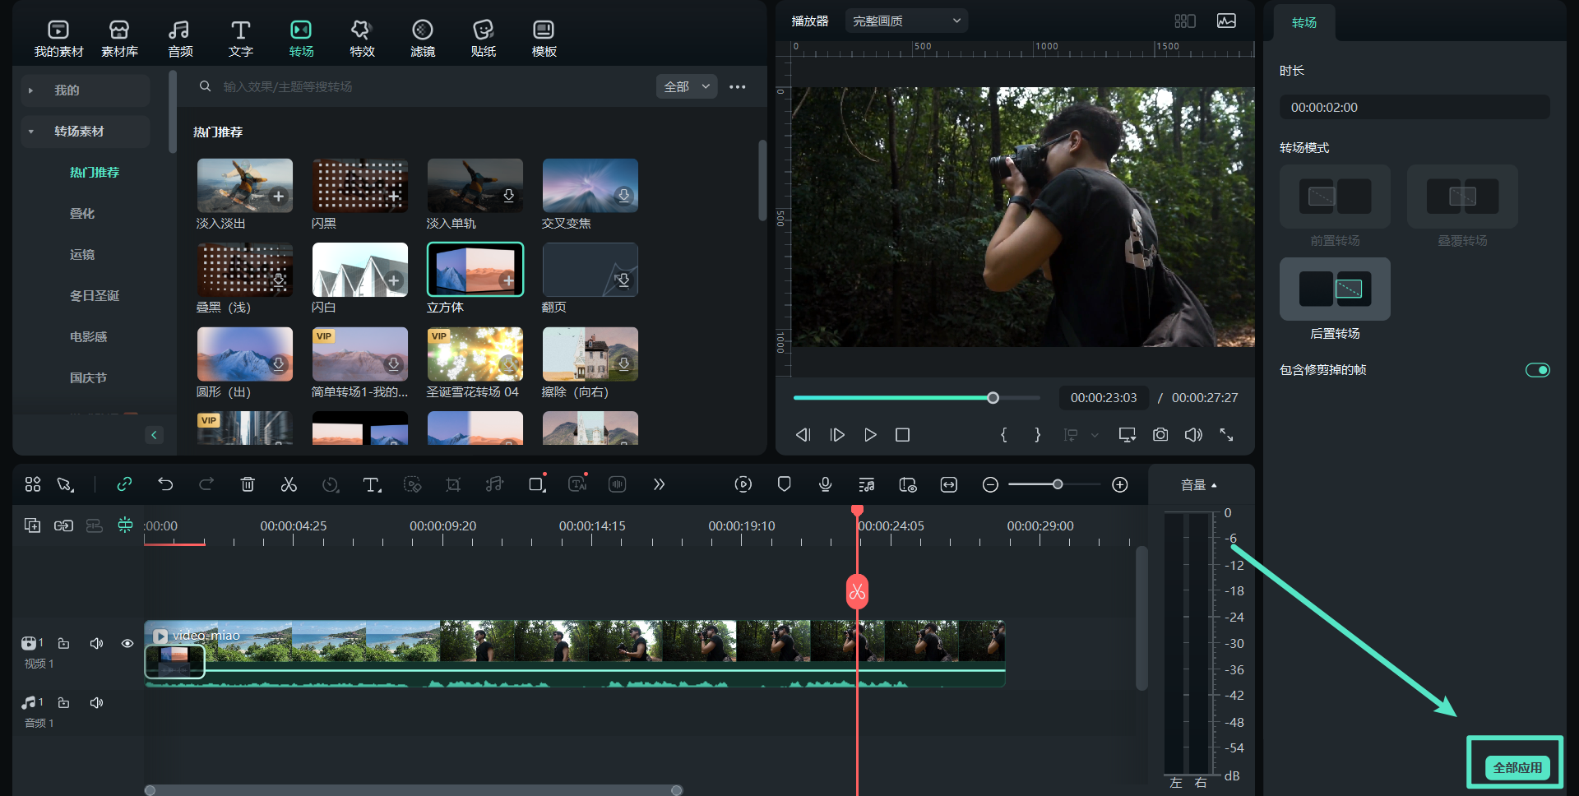Select the 冬日圣诞 transition category
Screen dimensions: 1579x796
pos(95,296)
